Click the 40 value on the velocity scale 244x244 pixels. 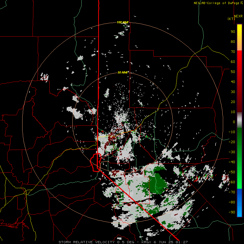pos(233,82)
